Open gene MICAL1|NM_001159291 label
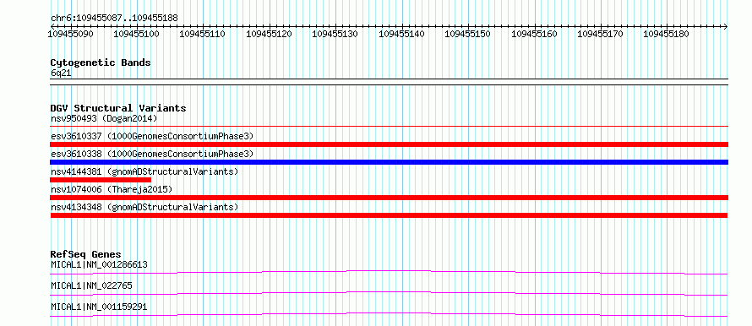752x326 pixels. 99,307
